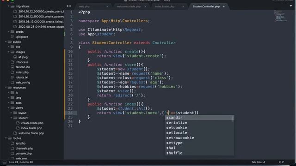Screen dimensions: 296x166
Task: Change the PHP syntax selector
Action: click(x=281, y=162)
